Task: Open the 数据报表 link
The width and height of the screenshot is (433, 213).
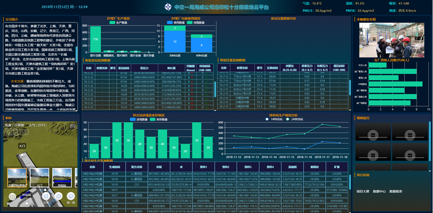Action: pos(396,191)
